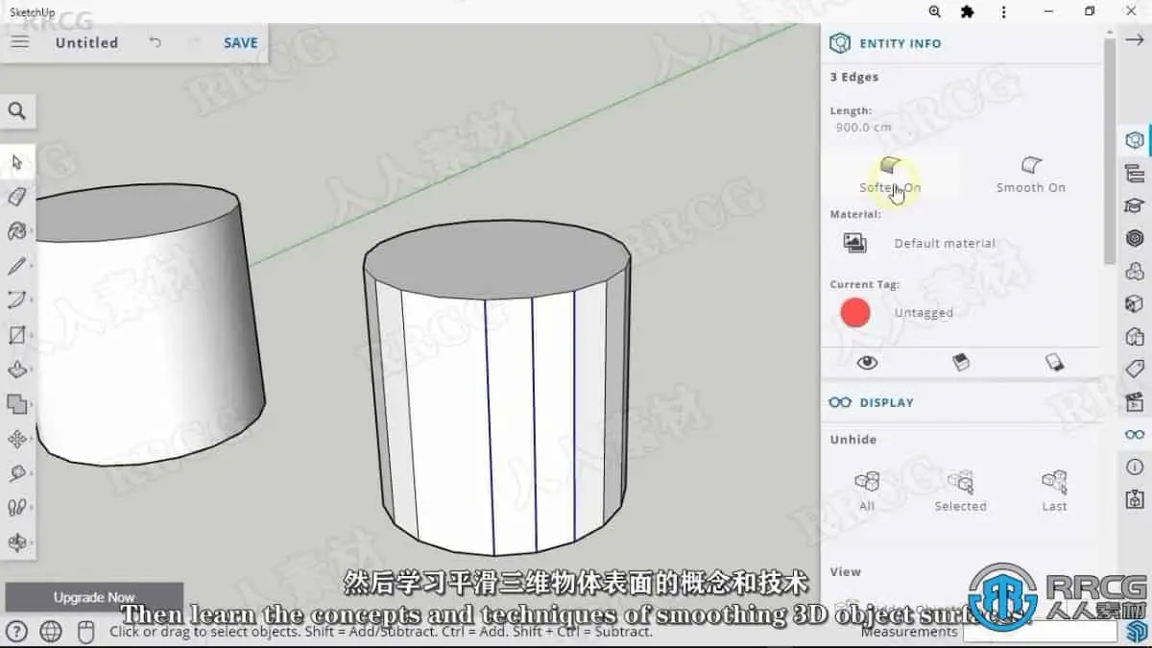Open the Scenes clapperboard panel icon
The image size is (1152, 648).
1135,401
